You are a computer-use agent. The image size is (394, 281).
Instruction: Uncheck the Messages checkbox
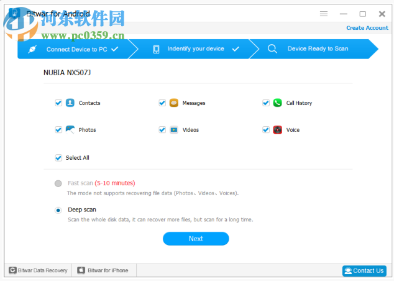coord(162,103)
